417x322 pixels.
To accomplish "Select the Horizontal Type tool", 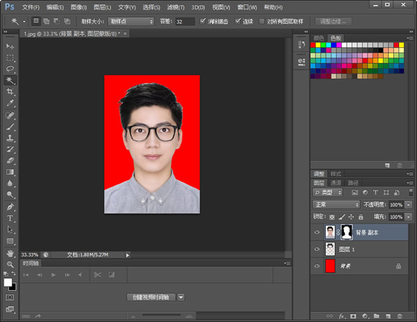I will (10, 218).
